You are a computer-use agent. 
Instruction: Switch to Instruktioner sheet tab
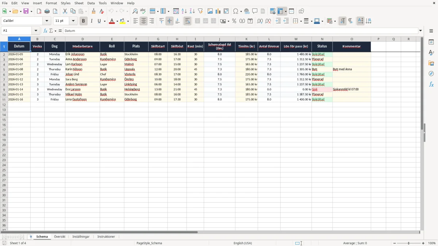pos(106,237)
